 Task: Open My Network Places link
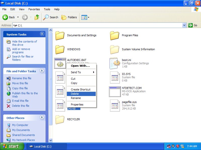23,140
